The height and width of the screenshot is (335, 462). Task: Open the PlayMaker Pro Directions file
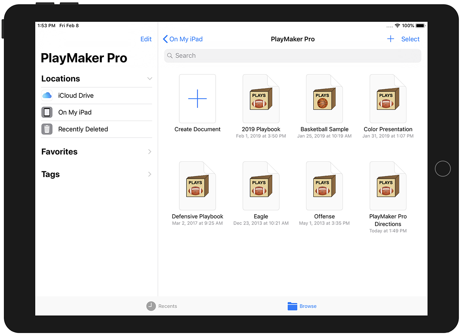(x=388, y=186)
